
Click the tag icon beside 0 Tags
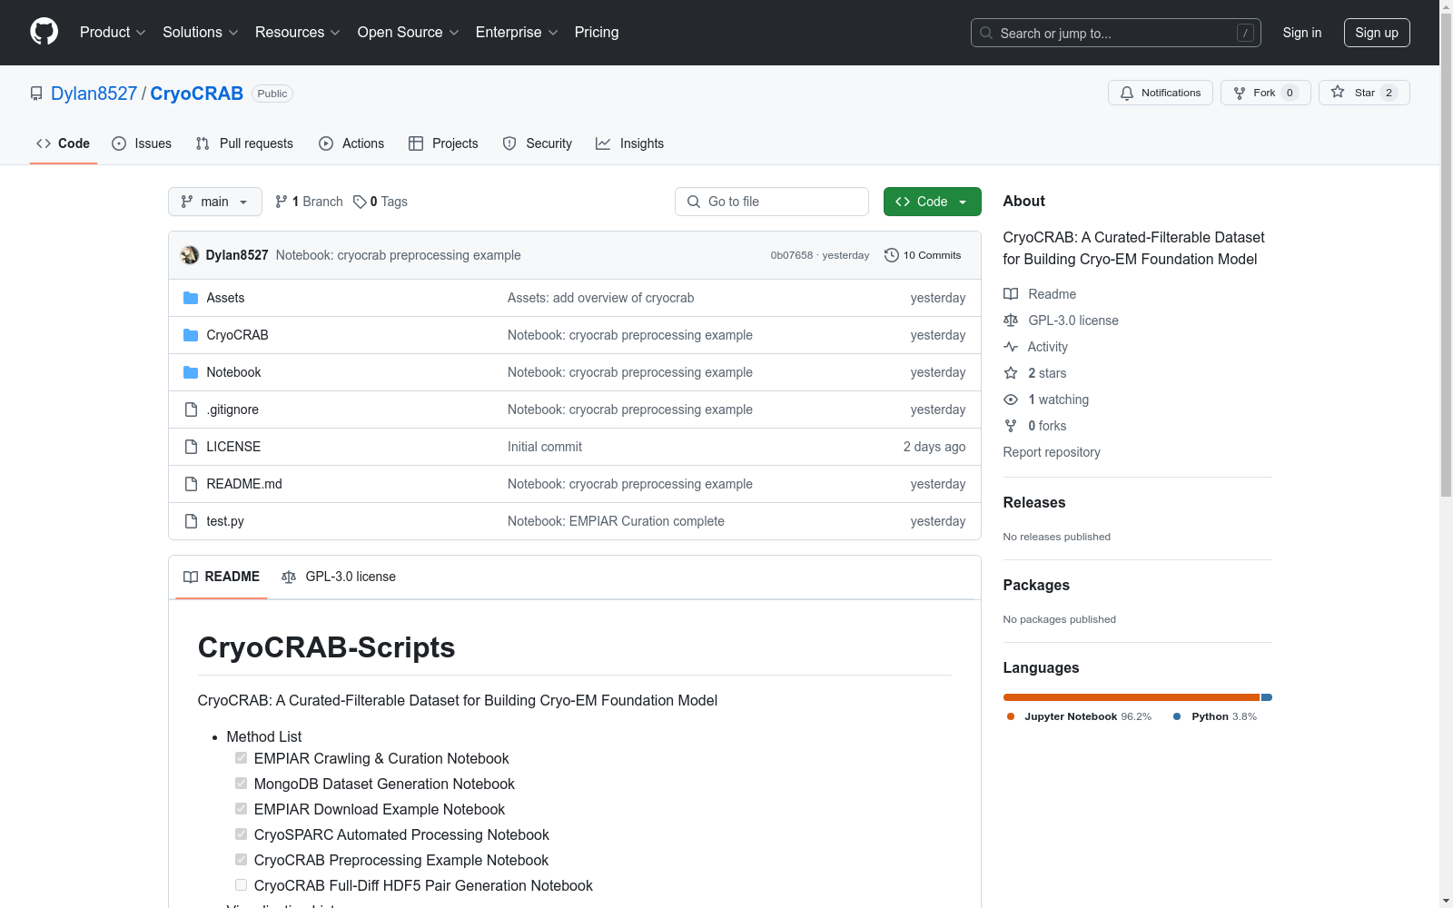point(360,202)
